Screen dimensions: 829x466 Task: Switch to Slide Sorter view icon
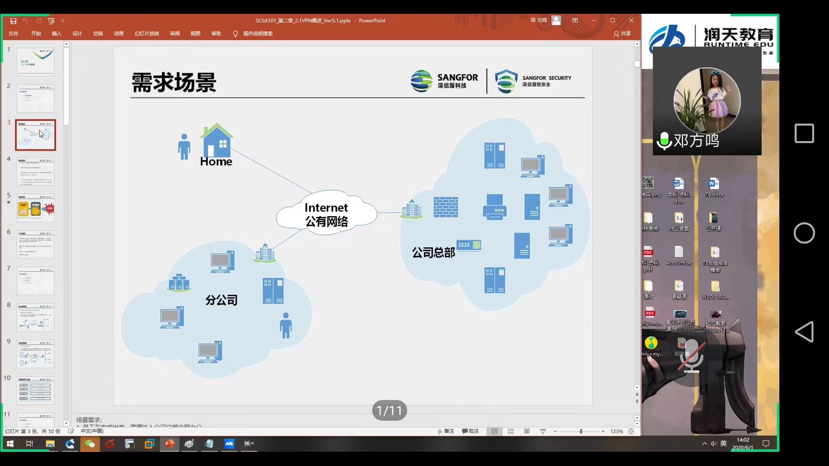point(511,431)
